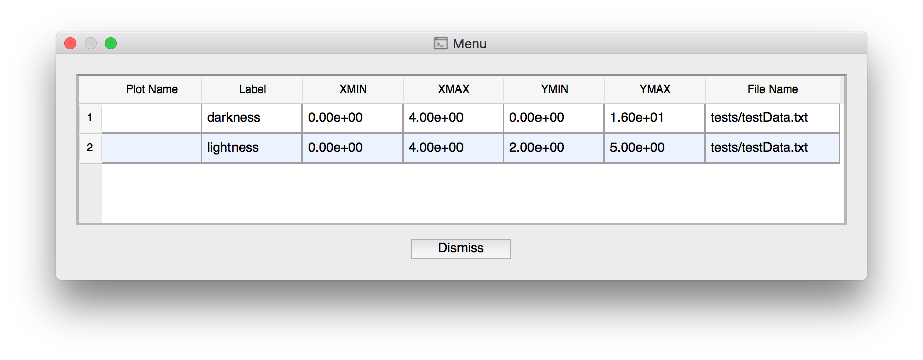Click the darkness label cell
923x360 pixels.
pyautogui.click(x=252, y=118)
